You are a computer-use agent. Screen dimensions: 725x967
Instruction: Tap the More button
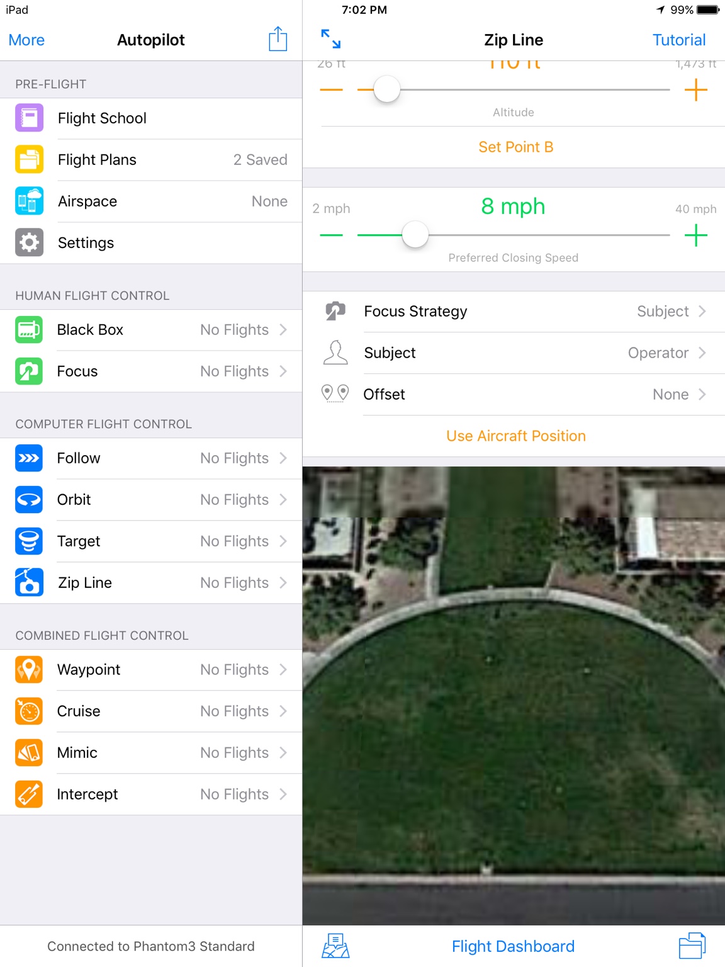pos(26,40)
